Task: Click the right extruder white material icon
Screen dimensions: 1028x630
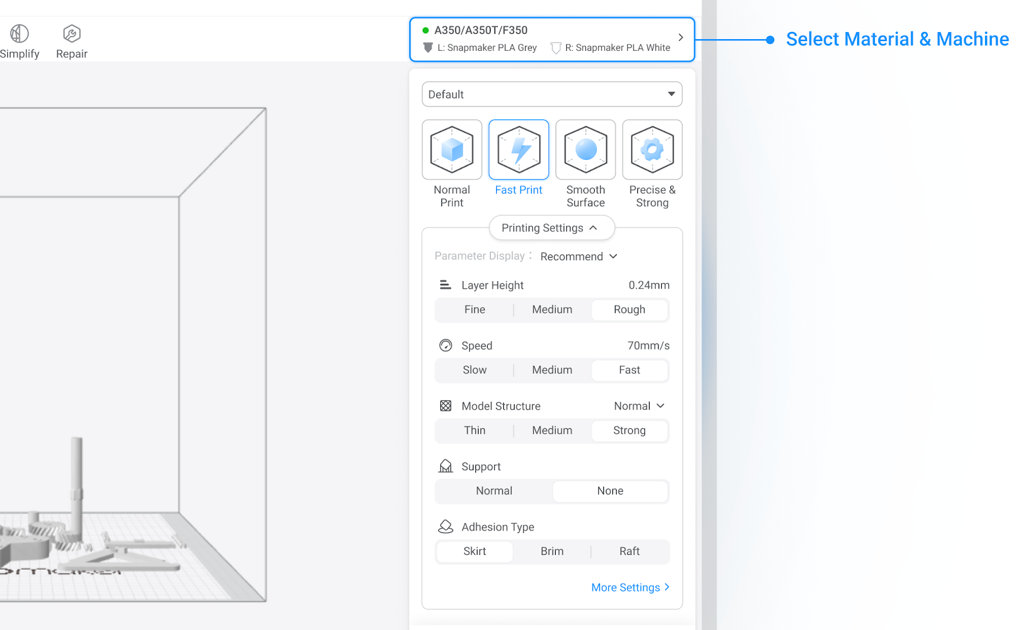Action: (x=556, y=48)
